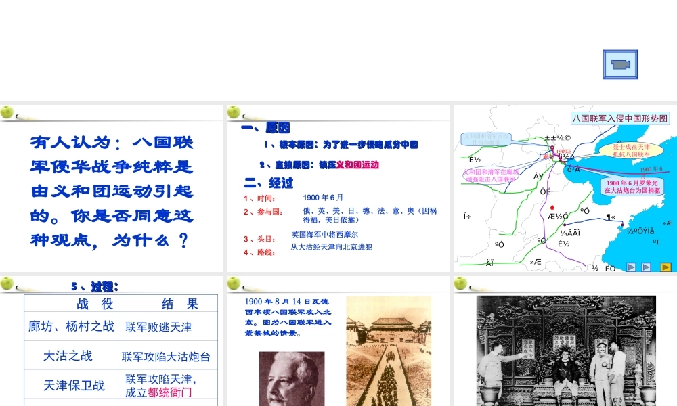Click the text 英国海军中将西摩尔
The image size is (677, 406).
coord(325,235)
